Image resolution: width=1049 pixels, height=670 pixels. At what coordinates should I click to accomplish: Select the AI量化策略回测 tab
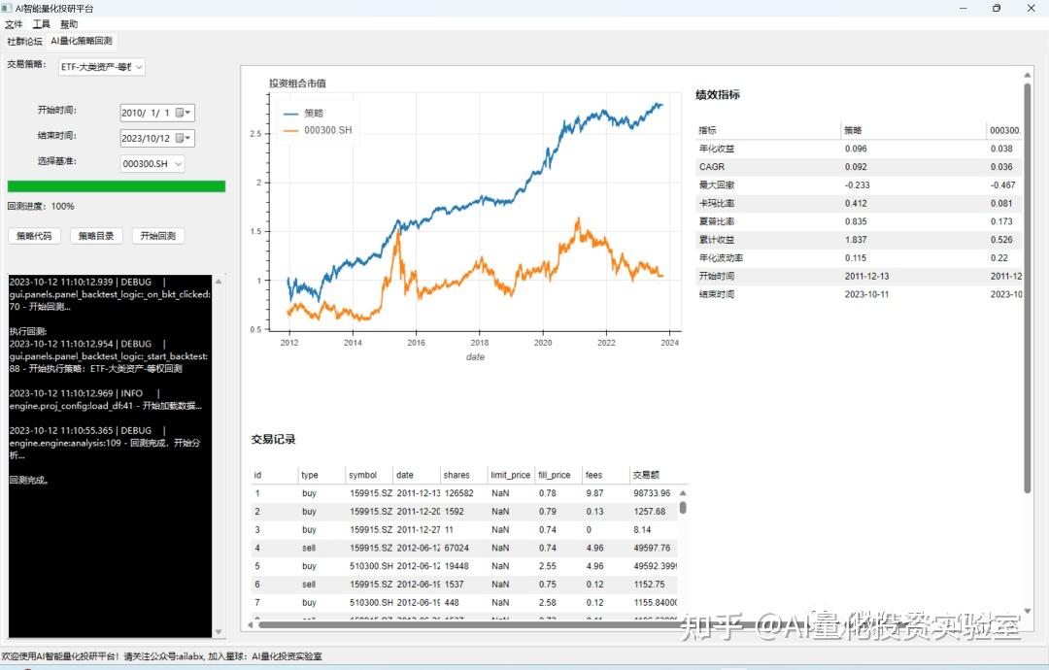[x=82, y=41]
